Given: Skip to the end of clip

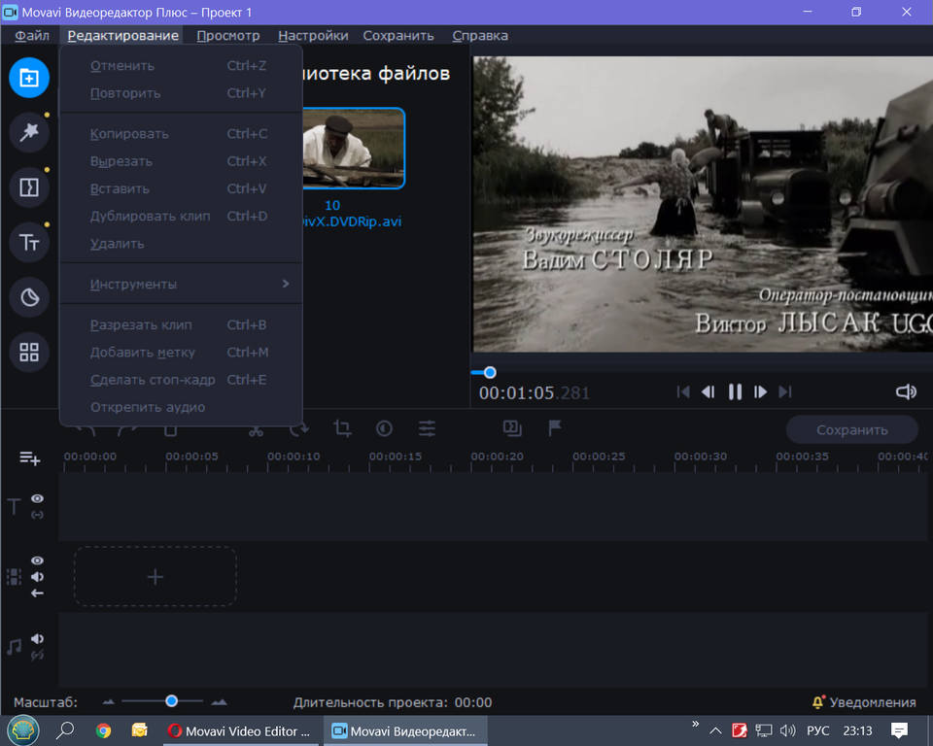Looking at the screenshot, I should point(785,391).
